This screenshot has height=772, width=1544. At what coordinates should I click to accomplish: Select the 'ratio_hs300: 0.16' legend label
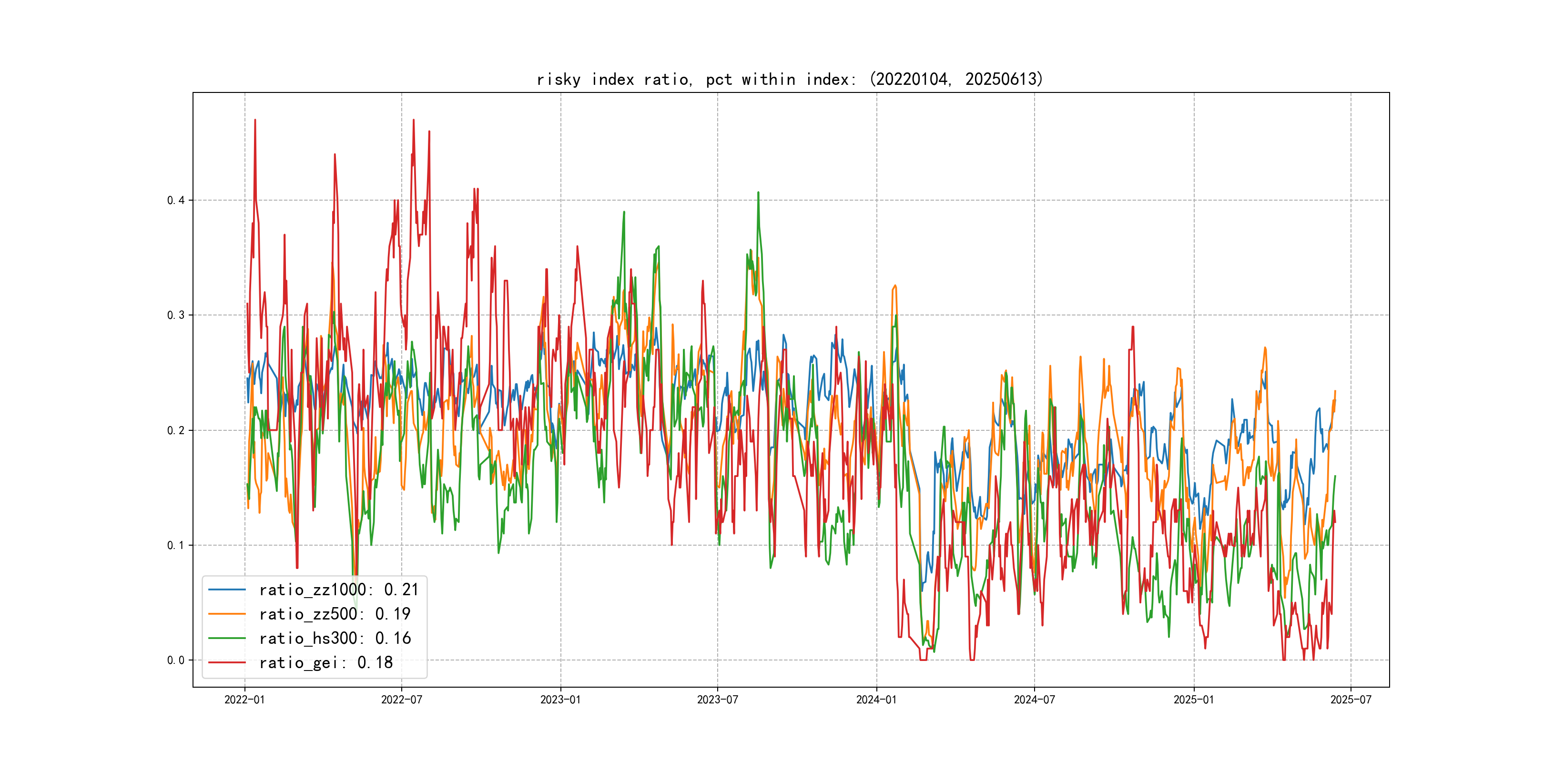(335, 639)
